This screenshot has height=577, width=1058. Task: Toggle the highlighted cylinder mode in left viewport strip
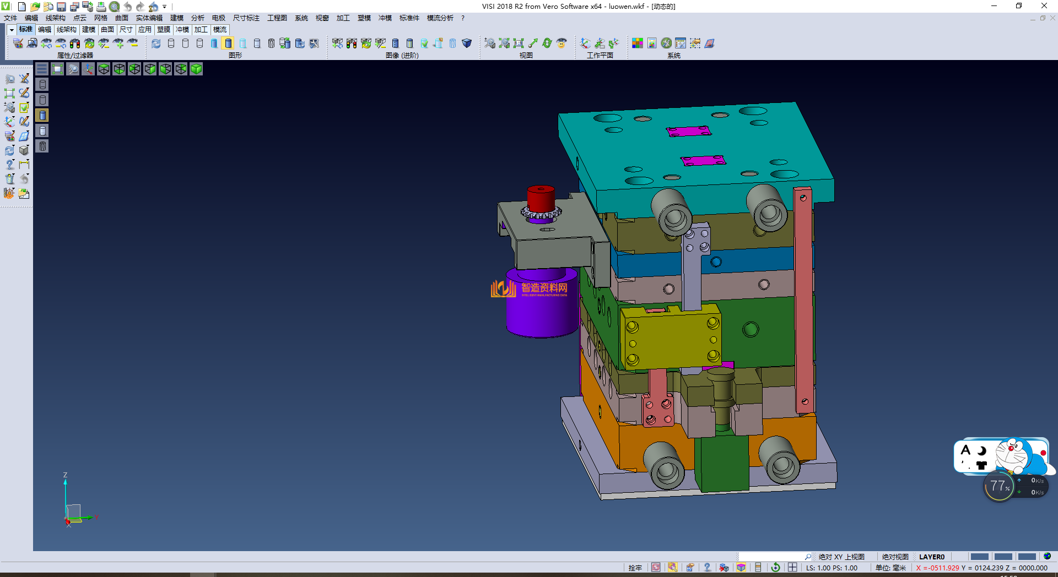[42, 115]
